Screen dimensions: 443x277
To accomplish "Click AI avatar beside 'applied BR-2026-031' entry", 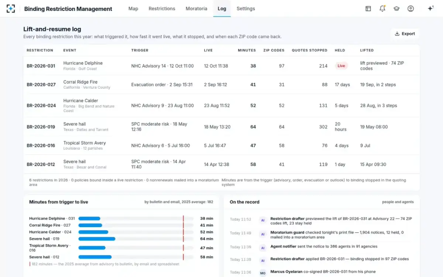I will click(x=263, y=260).
